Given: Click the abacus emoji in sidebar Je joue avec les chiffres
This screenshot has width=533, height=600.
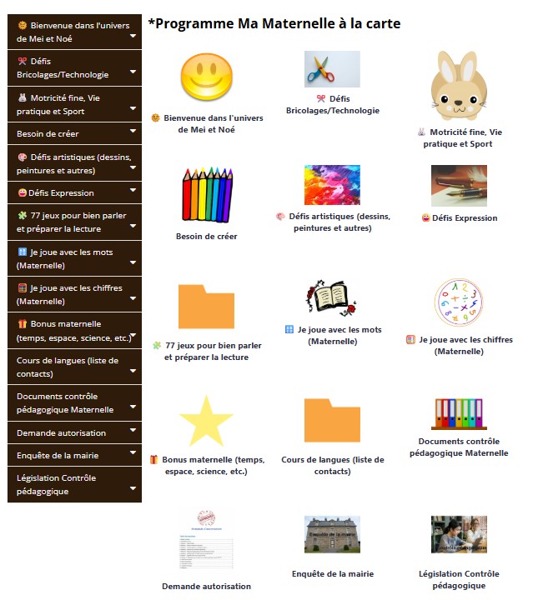Looking at the screenshot, I should (x=23, y=287).
